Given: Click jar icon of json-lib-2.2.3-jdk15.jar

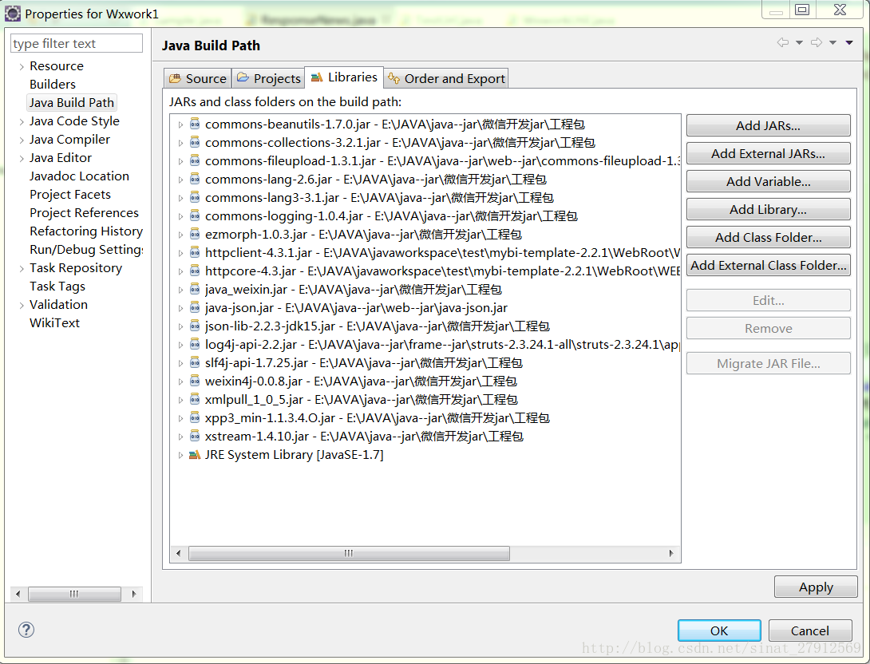Looking at the screenshot, I should [195, 325].
